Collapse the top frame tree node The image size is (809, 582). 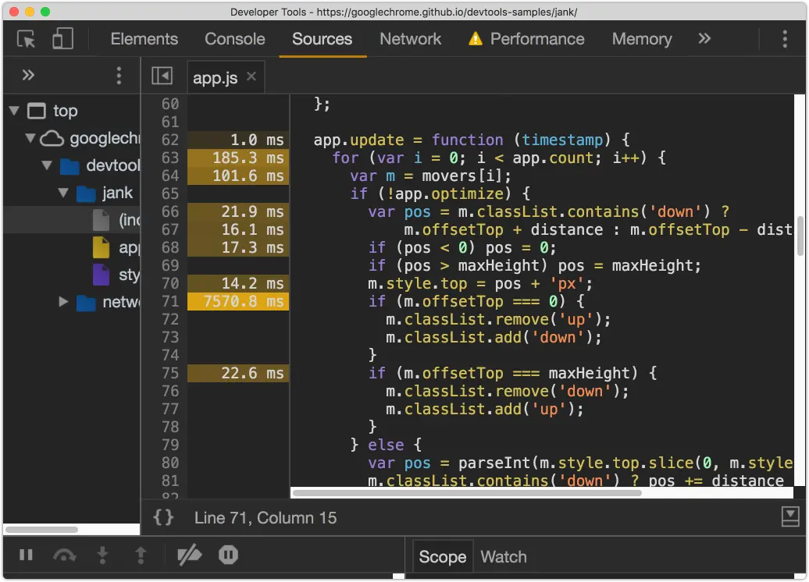tap(14, 110)
